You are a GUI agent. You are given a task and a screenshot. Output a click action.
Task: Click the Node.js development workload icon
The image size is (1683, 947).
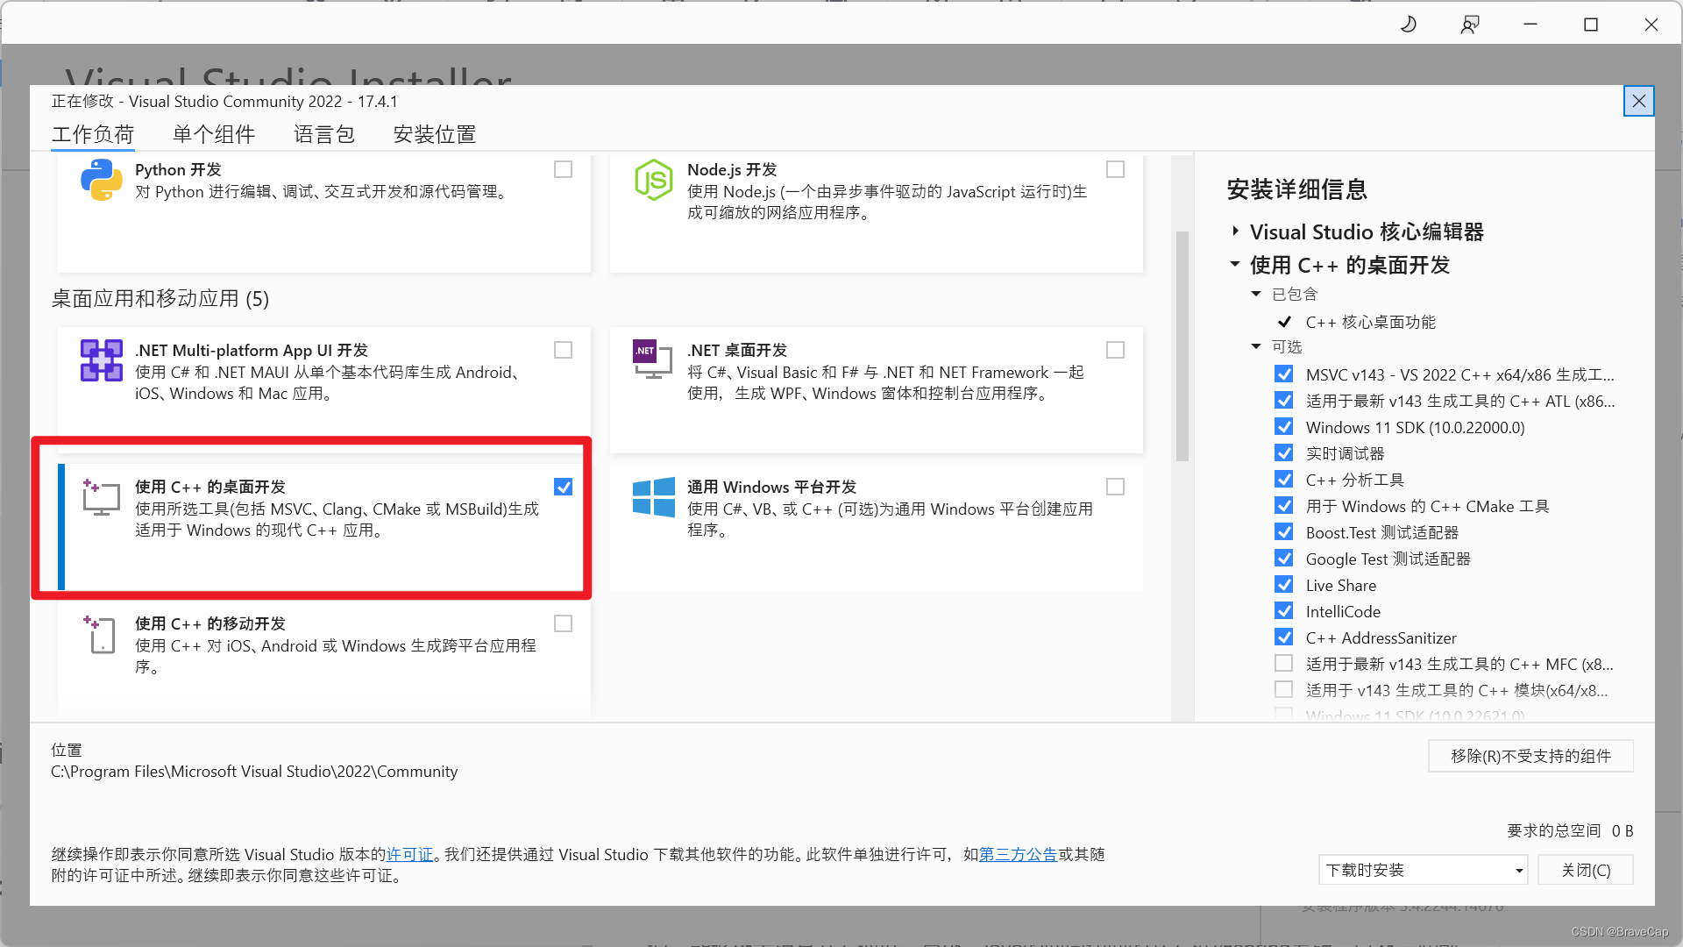click(654, 180)
